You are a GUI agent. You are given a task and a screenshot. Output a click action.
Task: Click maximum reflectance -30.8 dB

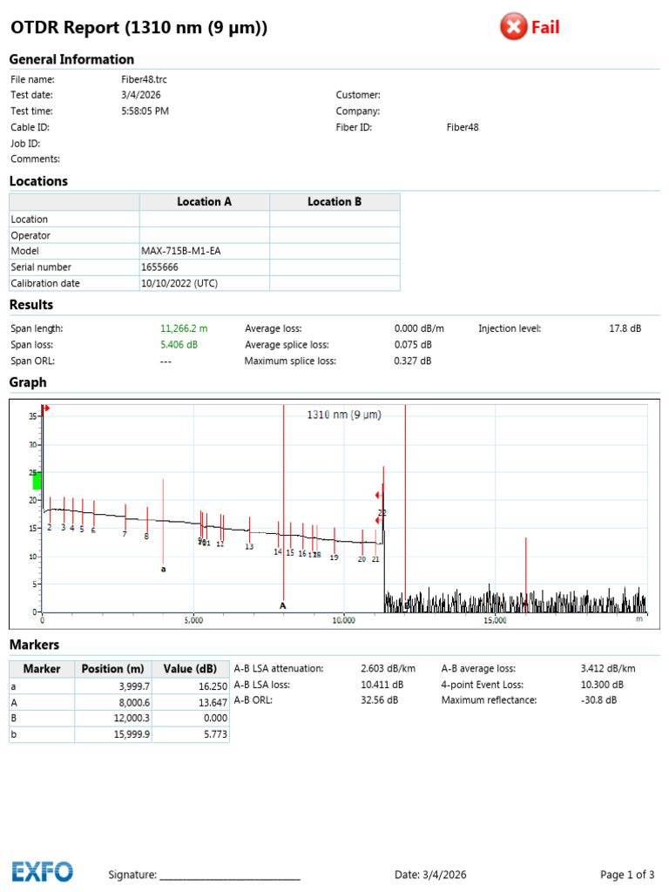598,700
